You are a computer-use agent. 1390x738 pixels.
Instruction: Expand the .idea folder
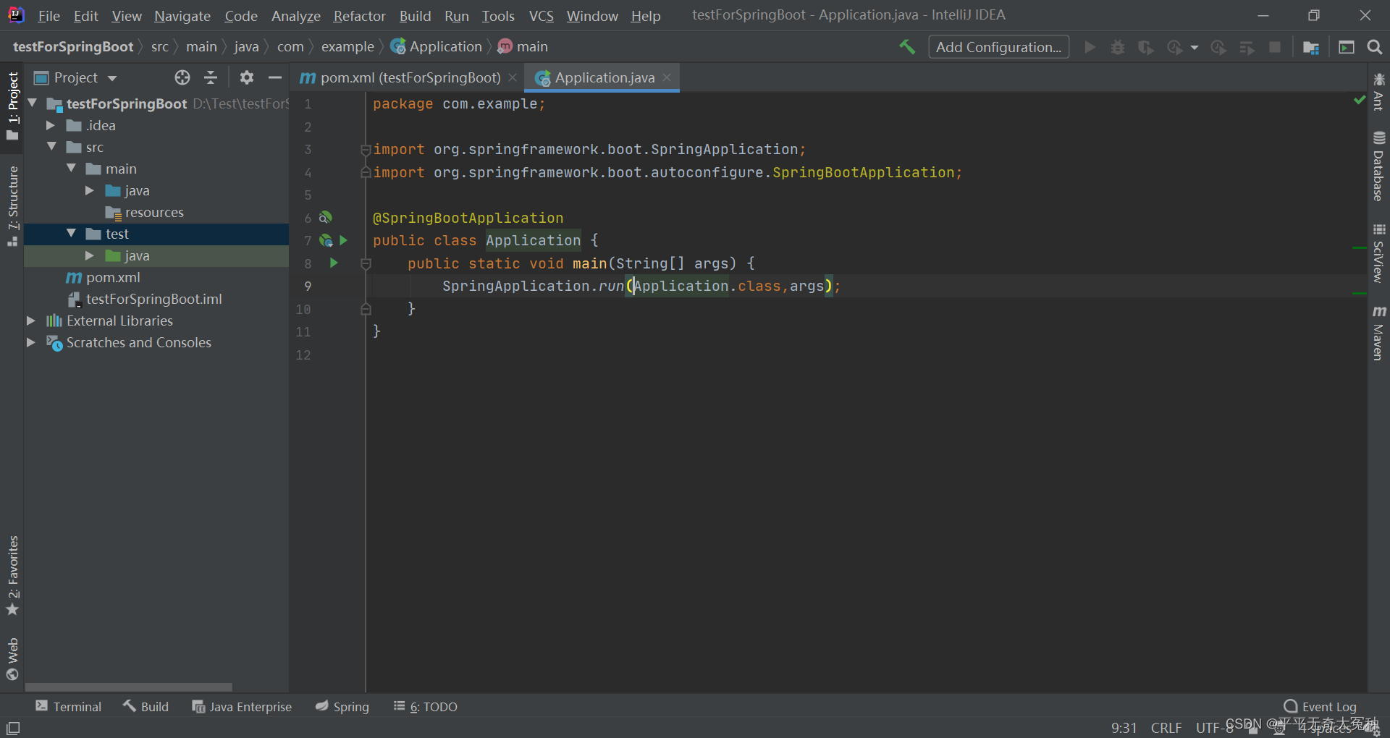pos(51,125)
